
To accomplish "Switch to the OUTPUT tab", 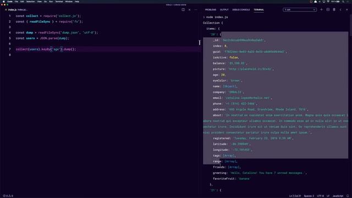I will click(x=224, y=10).
